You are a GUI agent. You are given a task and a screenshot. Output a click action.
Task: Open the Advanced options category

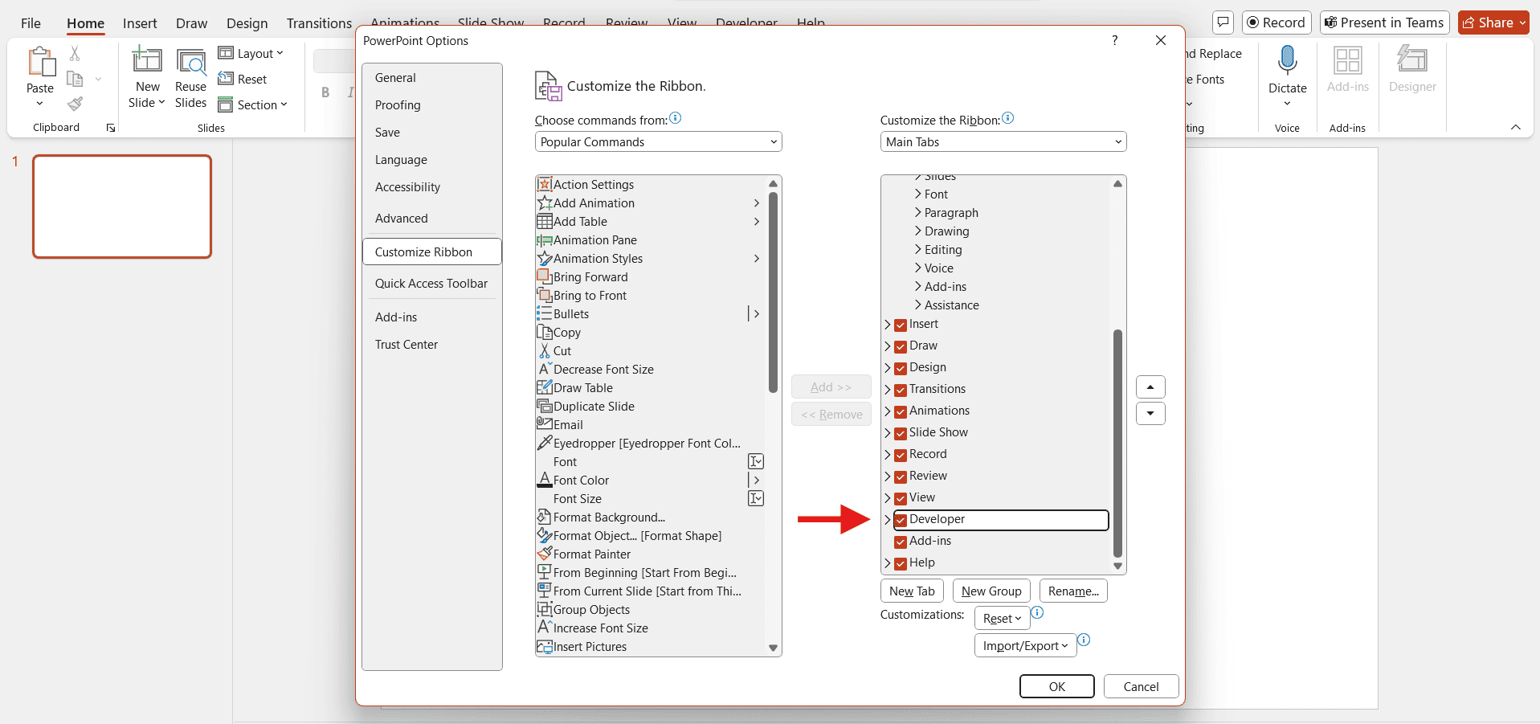click(432, 219)
